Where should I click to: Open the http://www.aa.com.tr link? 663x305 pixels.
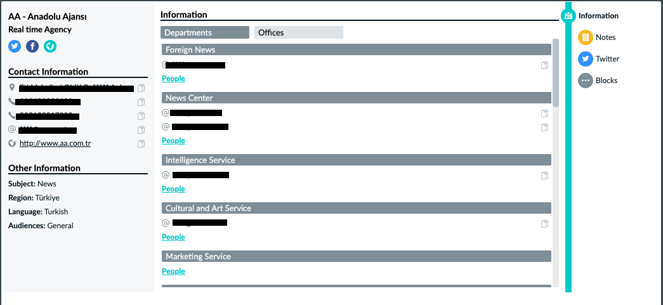[55, 143]
